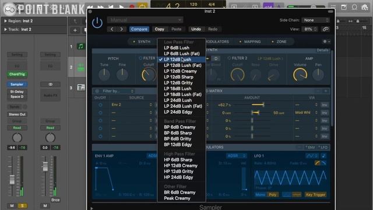Open the Sampler instrument slot
The image size is (373, 210).
[x=17, y=84]
